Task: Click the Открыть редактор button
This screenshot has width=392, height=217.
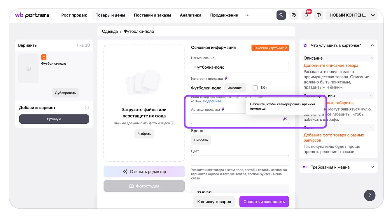Action: pyautogui.click(x=144, y=172)
